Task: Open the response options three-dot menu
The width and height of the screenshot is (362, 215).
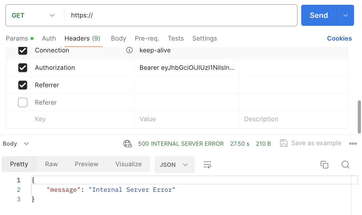Action: point(353,143)
